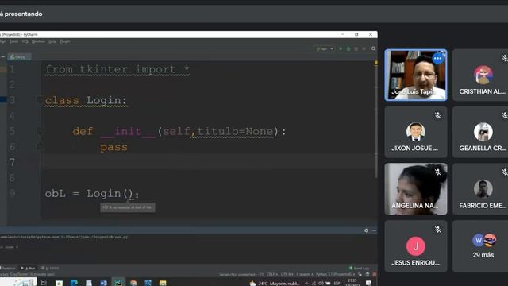Click the "titulo=None" parameter text

(235, 131)
